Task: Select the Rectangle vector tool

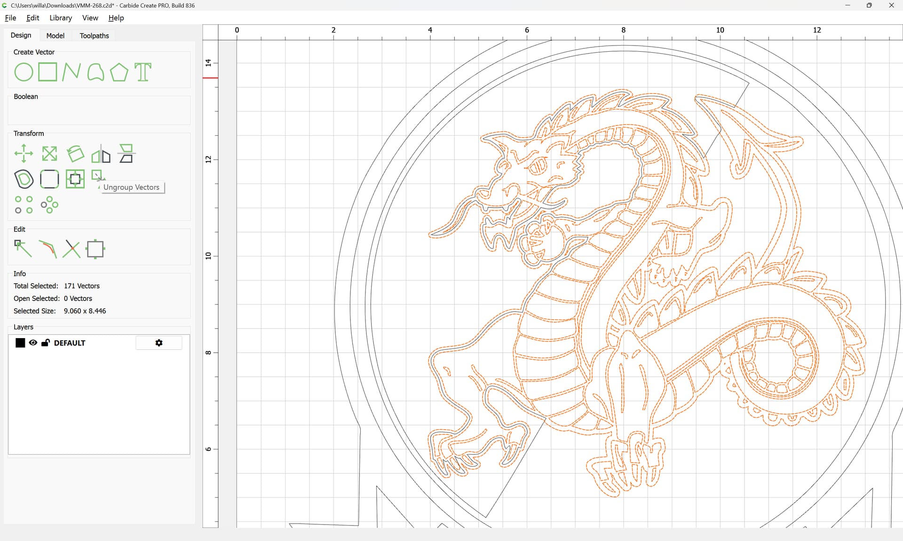Action: [x=48, y=72]
